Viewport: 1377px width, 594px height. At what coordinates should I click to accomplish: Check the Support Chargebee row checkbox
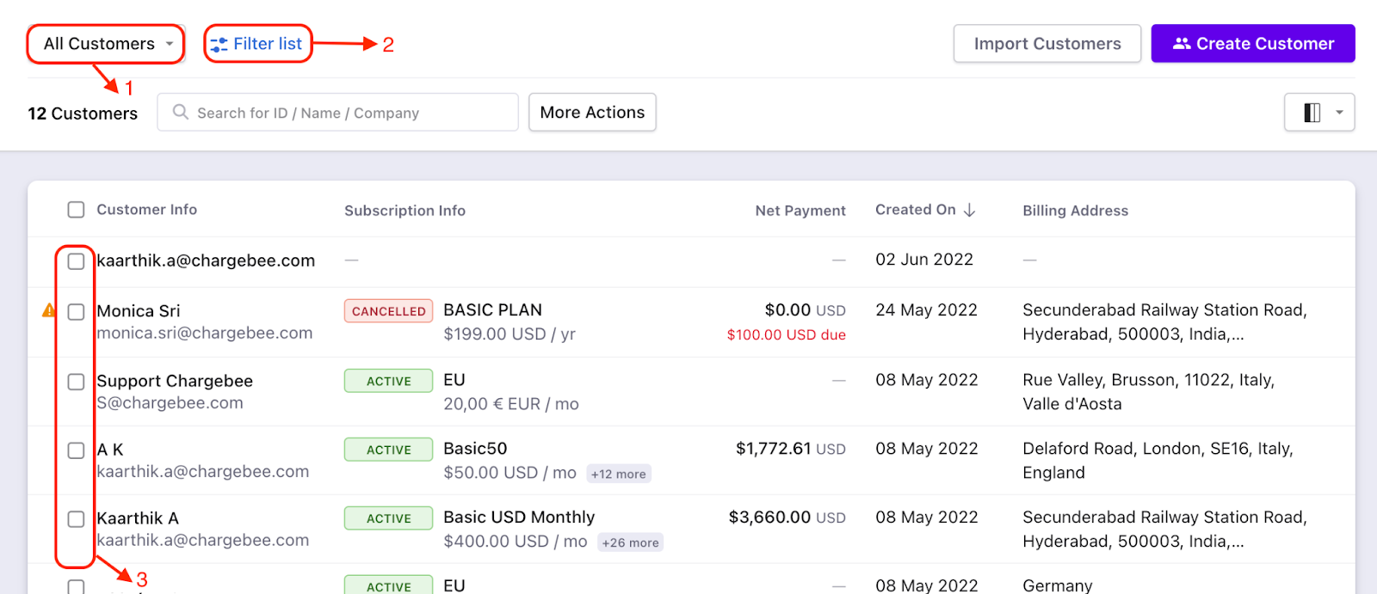pos(77,382)
